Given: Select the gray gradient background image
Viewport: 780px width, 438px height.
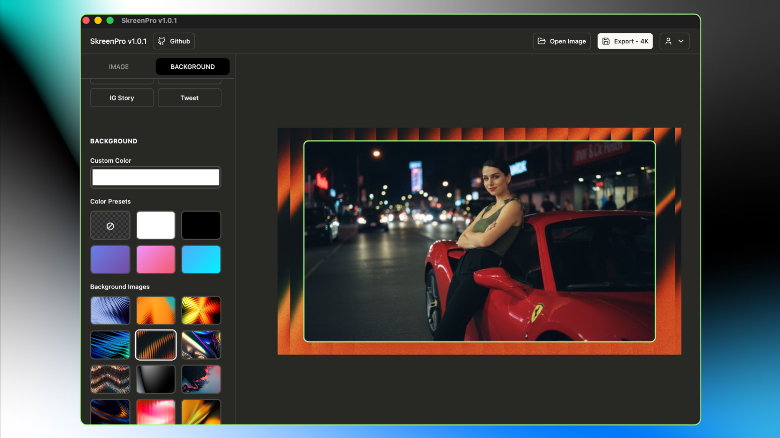Looking at the screenshot, I should point(155,379).
